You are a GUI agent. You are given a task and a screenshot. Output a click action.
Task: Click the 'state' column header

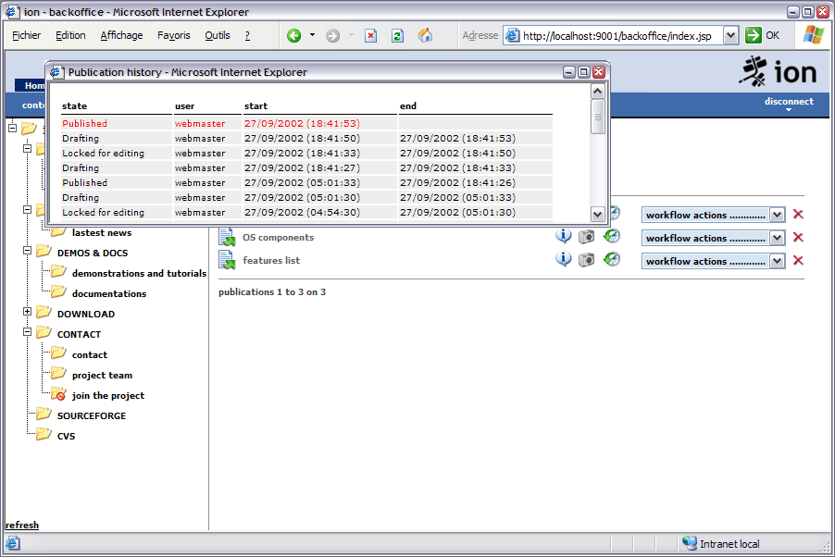[74, 106]
